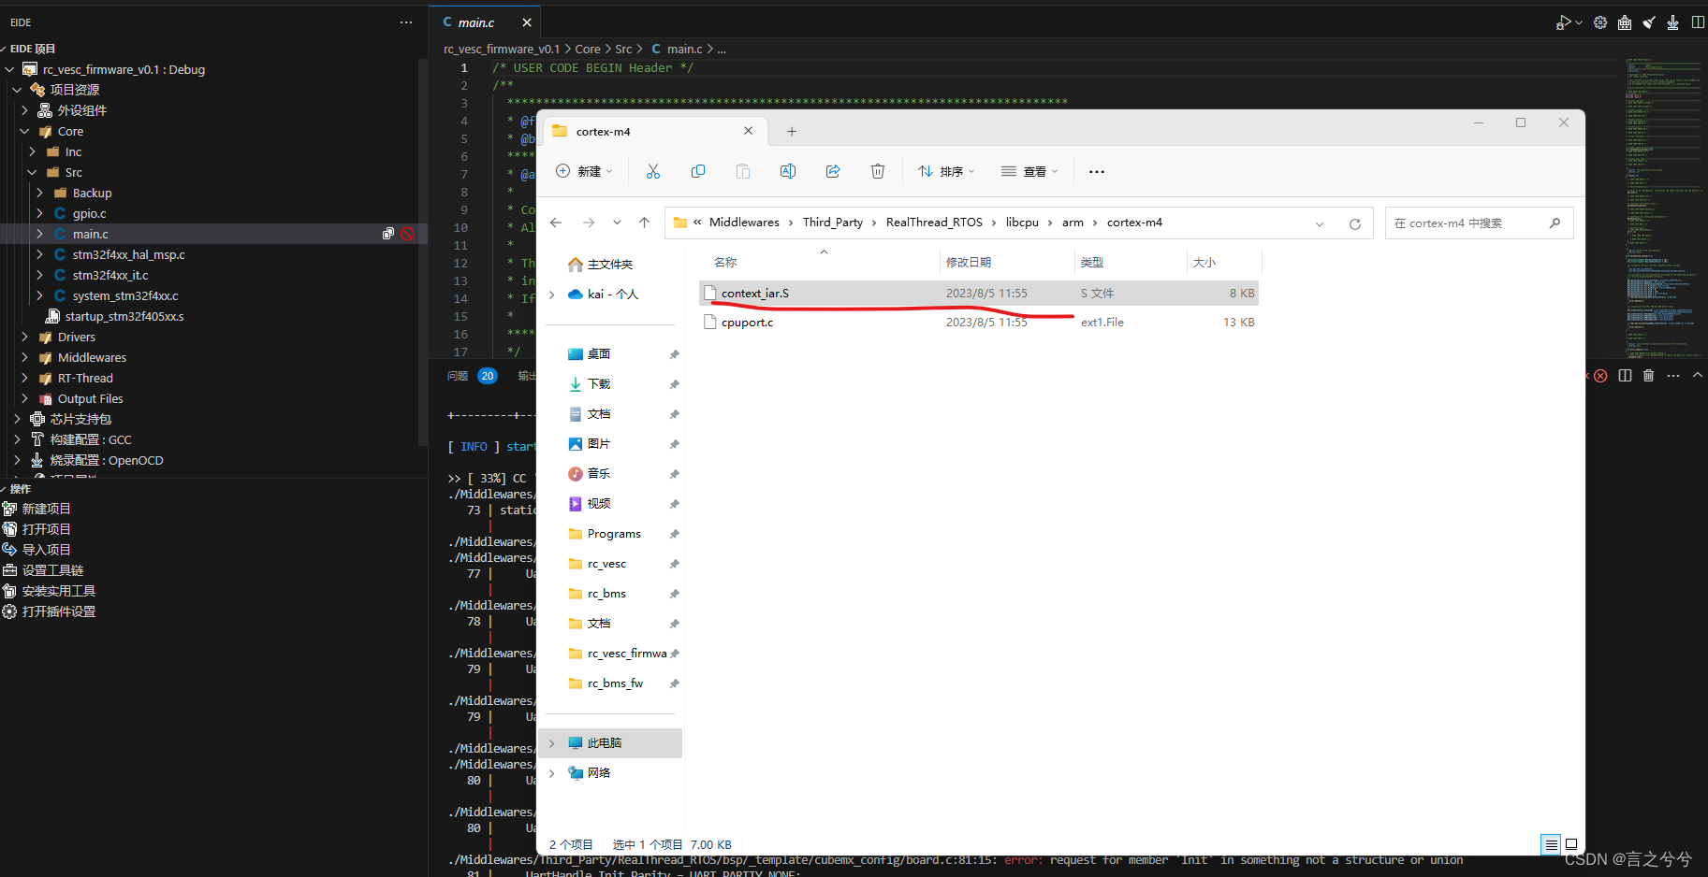Start debugging with the run icon in editor toolbar
The image size is (1708, 877).
1564,22
